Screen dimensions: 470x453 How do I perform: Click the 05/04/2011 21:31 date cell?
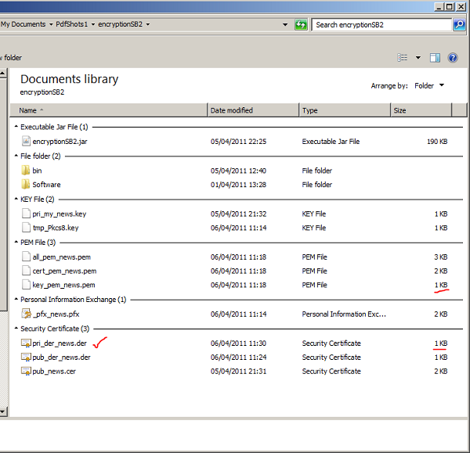click(x=238, y=372)
